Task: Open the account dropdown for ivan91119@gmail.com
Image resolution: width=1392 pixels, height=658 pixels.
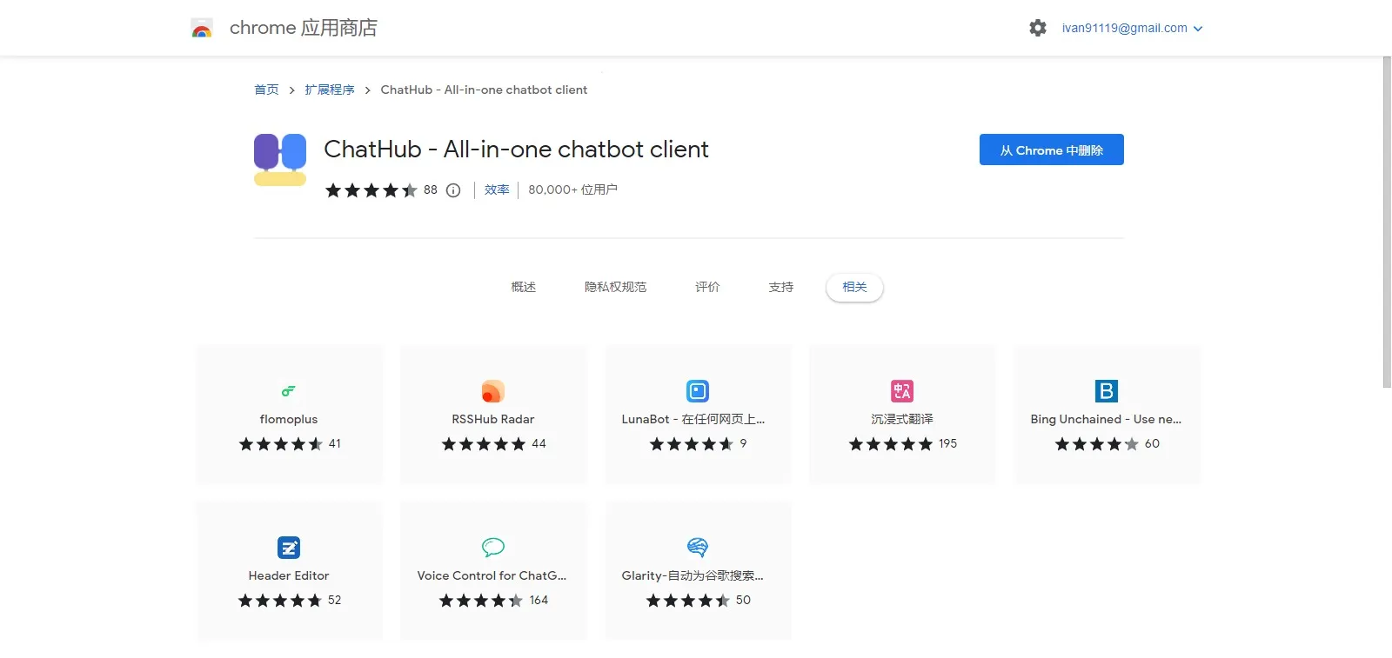Action: (x=1132, y=28)
